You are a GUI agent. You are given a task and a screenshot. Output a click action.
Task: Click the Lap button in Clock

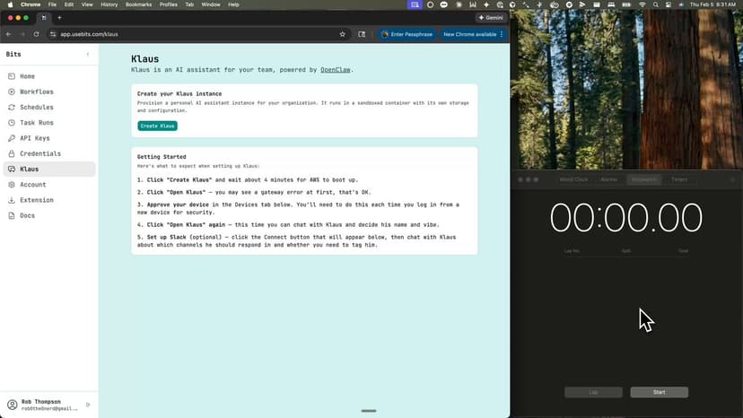tap(593, 392)
